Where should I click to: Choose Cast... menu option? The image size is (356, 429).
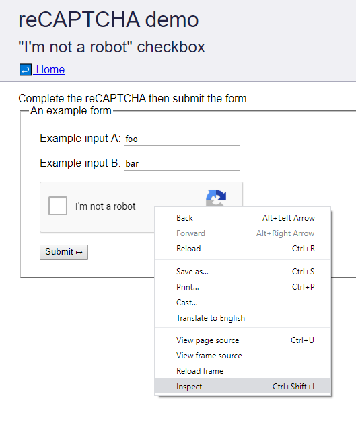click(x=243, y=303)
